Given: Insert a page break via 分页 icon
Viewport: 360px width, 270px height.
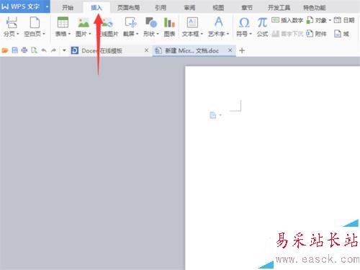Looking at the screenshot, I should [x=12, y=22].
